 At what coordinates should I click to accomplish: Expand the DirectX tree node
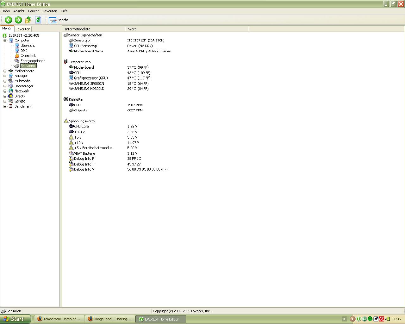coord(5,96)
